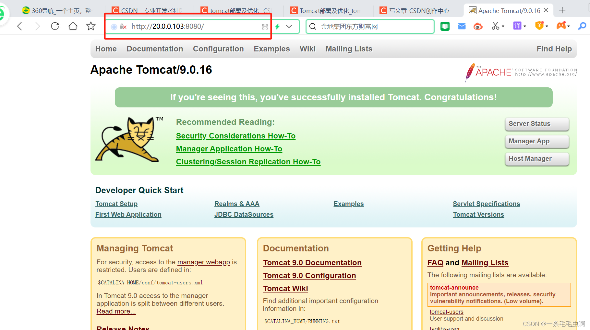Viewport: 590px width, 330px height.
Task: Open the green book reader extension icon
Action: pos(445,26)
